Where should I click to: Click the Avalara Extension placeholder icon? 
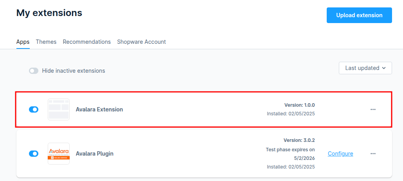[59, 109]
